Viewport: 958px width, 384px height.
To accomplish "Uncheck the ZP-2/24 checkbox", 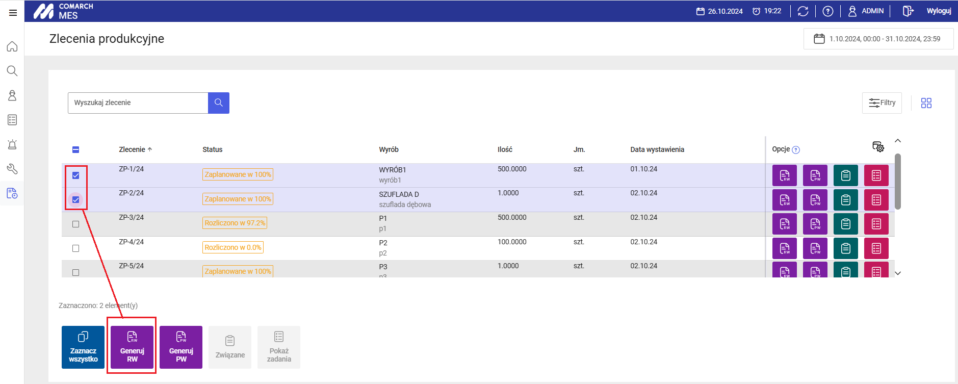I will click(x=75, y=200).
